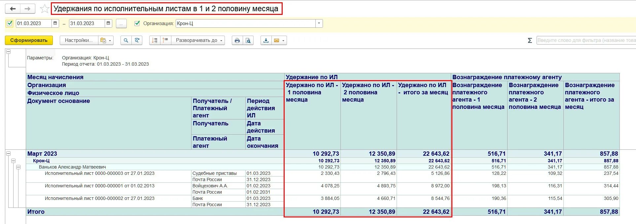Click the value 4 893,75

[x=386, y=186]
